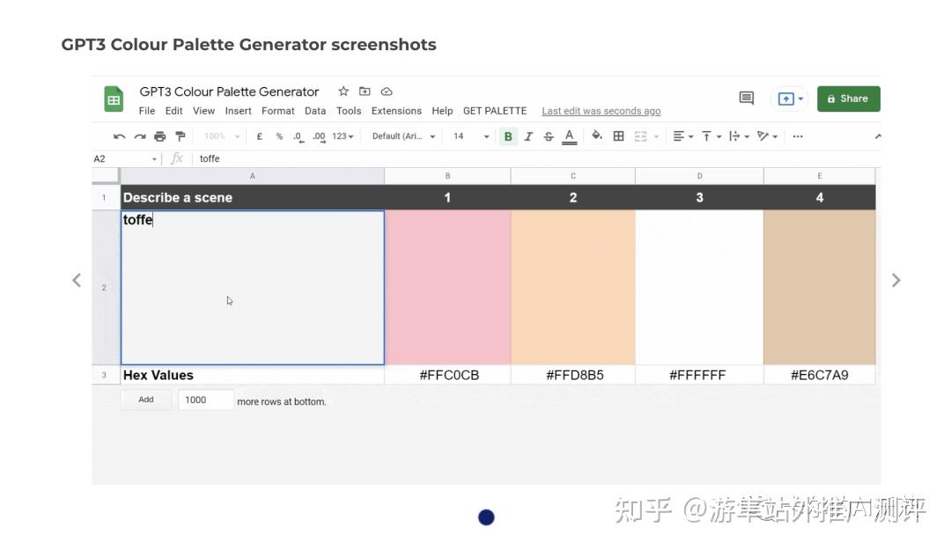Image resolution: width=951 pixels, height=549 pixels.
Task: Open the horizontal align dropdown
Action: (x=682, y=136)
